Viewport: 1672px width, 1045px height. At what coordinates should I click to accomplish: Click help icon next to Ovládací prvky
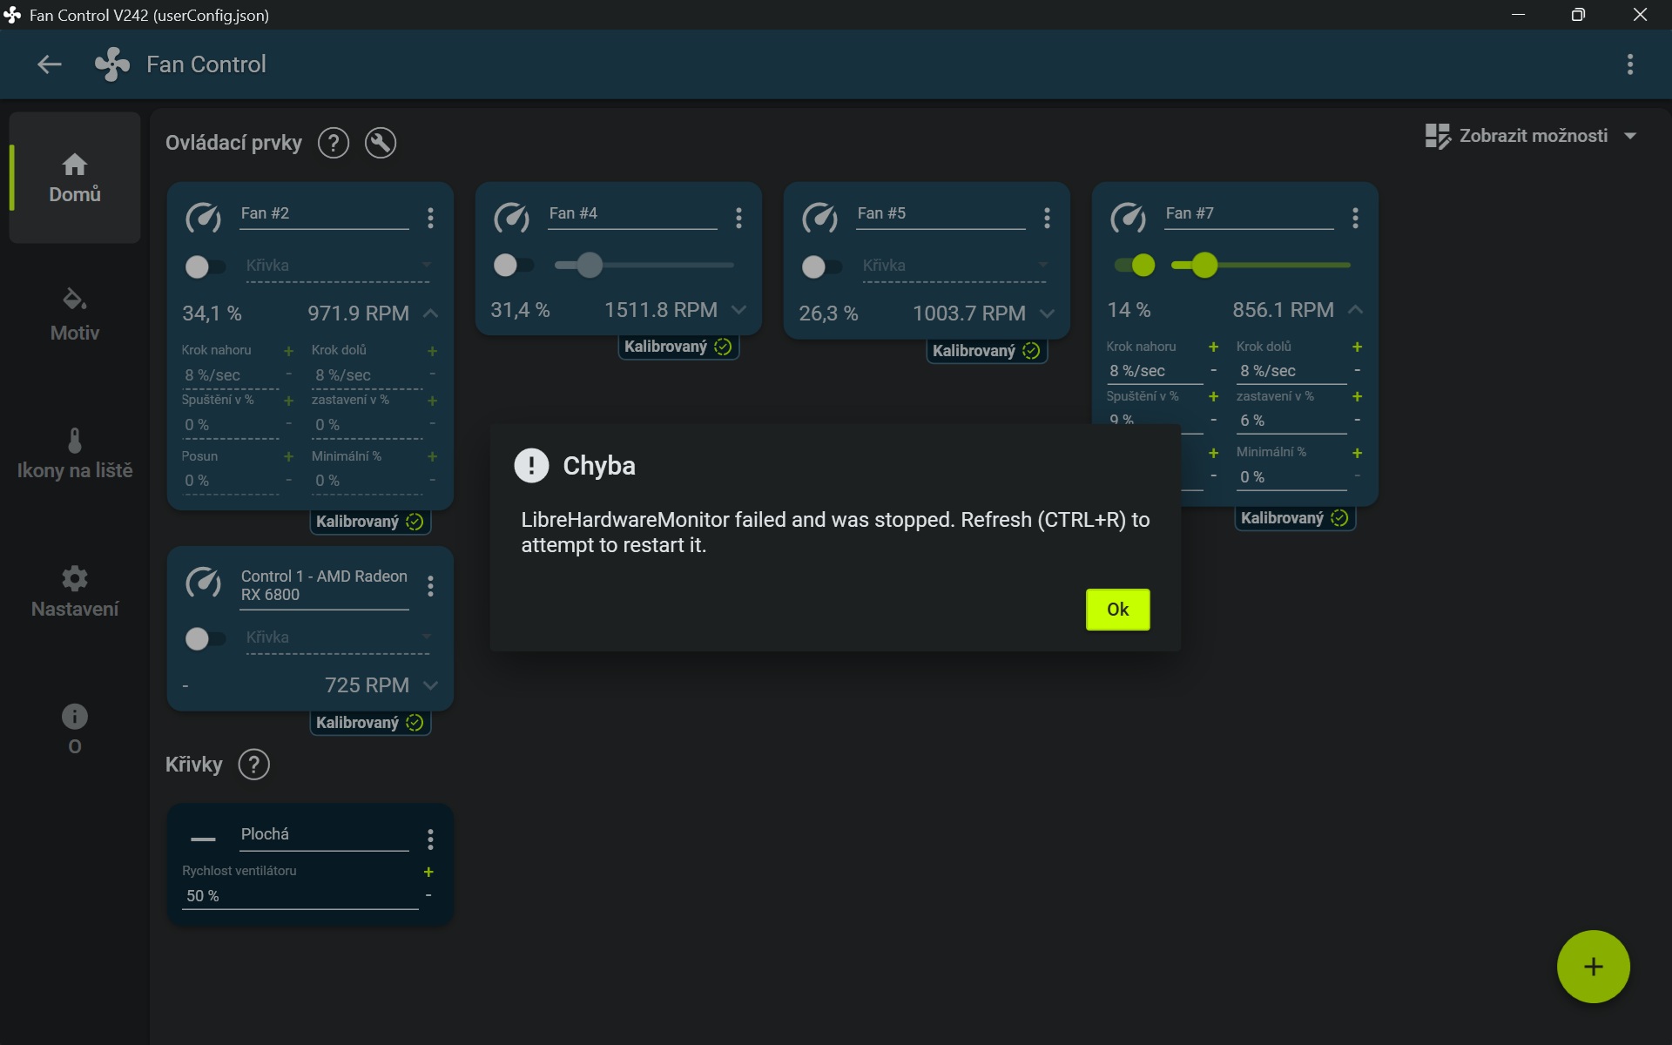(333, 143)
